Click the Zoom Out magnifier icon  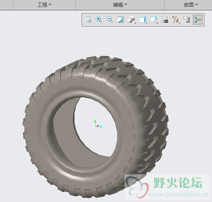[x=110, y=19]
